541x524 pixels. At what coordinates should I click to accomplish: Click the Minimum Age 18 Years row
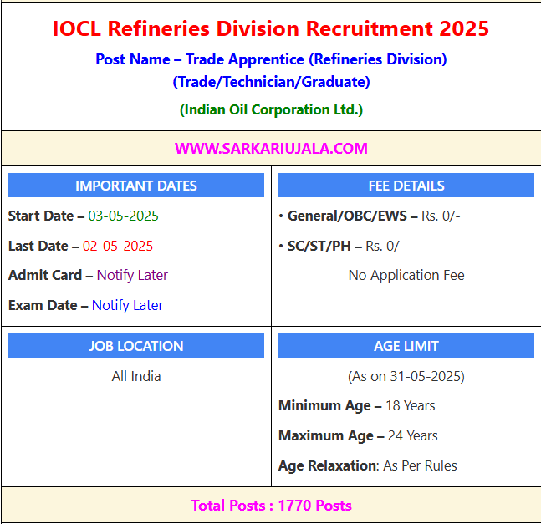coord(356,405)
